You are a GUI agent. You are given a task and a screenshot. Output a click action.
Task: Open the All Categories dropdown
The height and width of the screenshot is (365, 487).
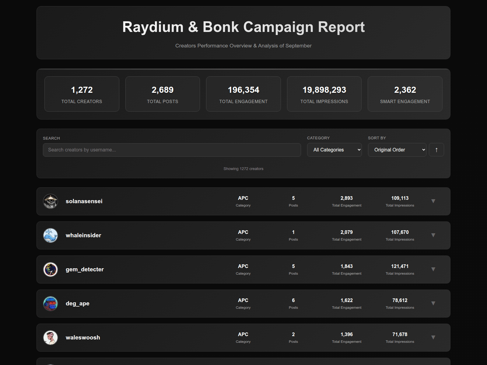(335, 150)
